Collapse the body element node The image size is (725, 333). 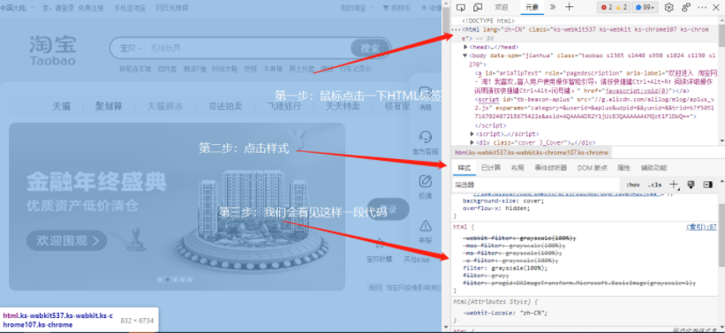point(465,56)
